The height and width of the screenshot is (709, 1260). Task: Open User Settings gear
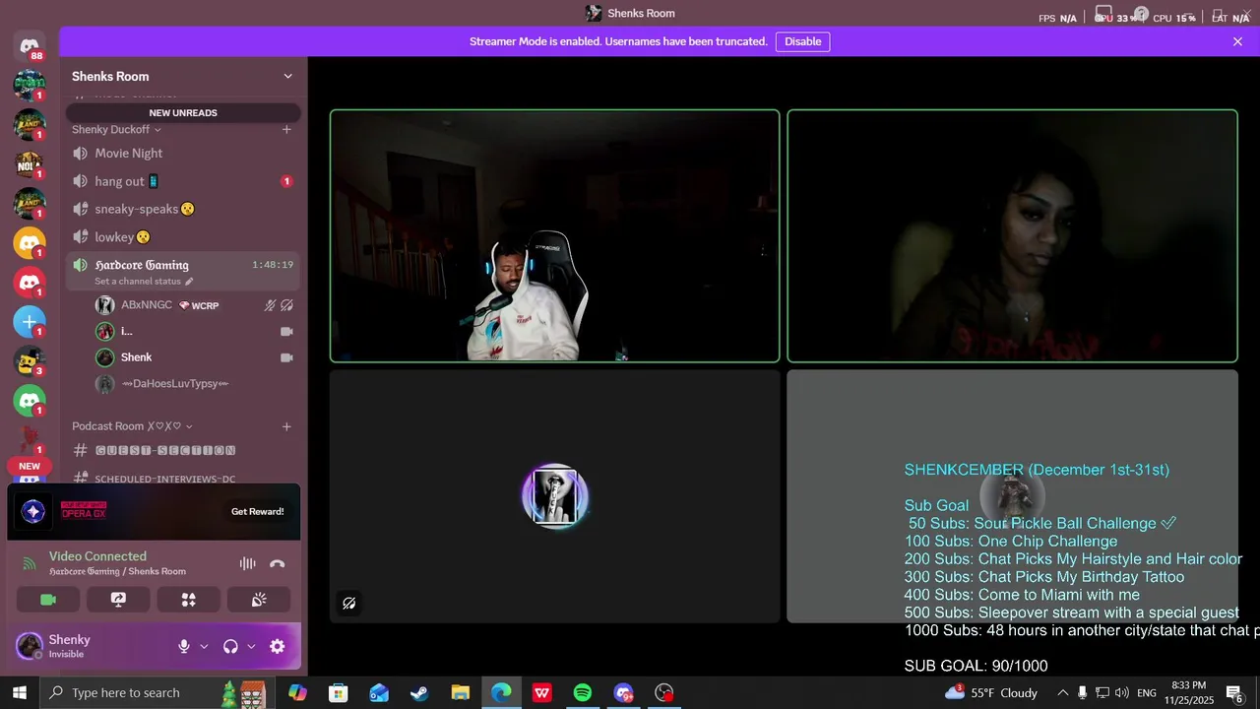coord(278,647)
